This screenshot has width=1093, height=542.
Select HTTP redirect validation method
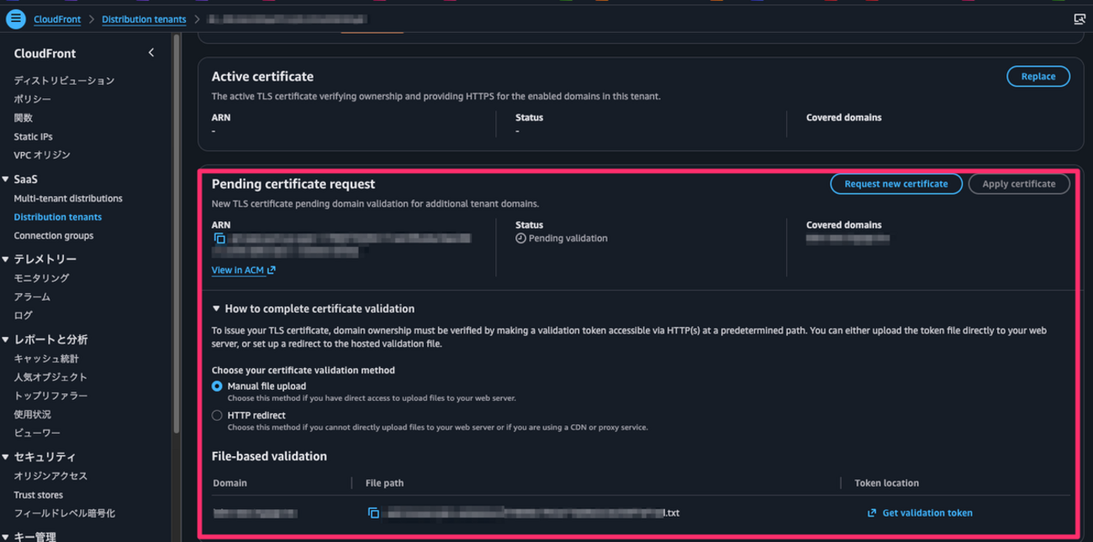point(217,416)
